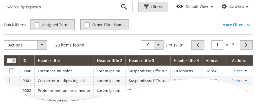Click the current page number field

(x=217, y=45)
